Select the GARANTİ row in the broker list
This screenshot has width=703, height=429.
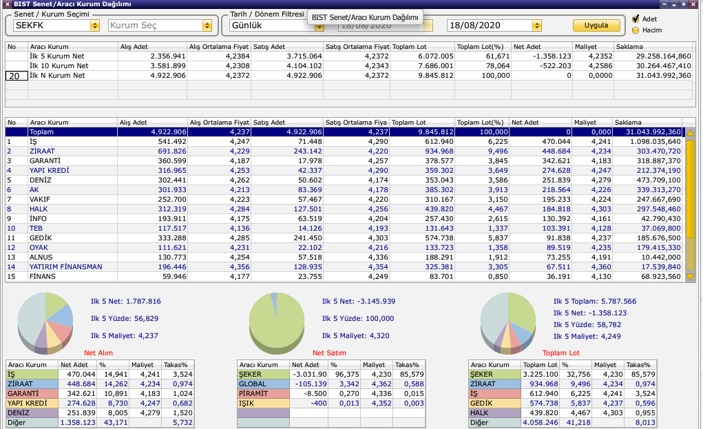point(344,161)
